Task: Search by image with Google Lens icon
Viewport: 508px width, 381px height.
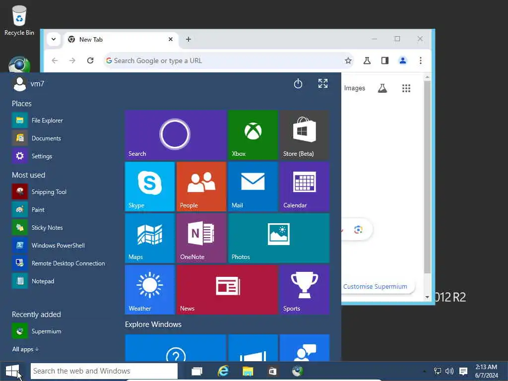Action: point(358,230)
